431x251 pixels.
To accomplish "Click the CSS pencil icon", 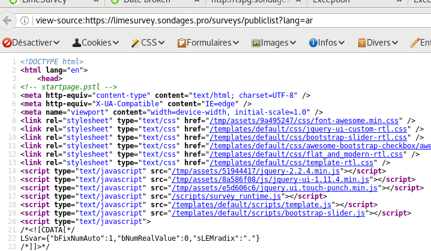I will click(x=136, y=43).
